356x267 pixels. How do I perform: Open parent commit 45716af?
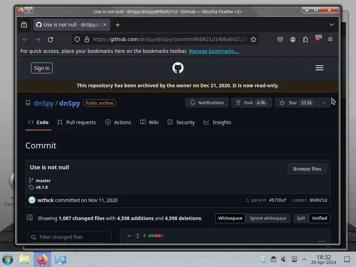click(277, 200)
